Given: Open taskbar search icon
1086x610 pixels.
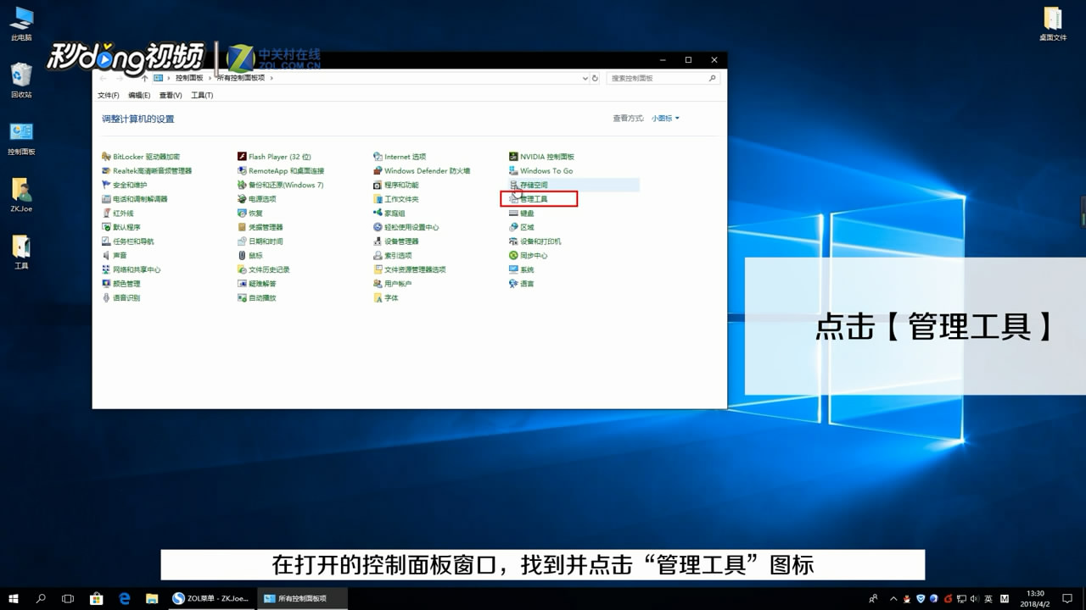Looking at the screenshot, I should point(41,598).
